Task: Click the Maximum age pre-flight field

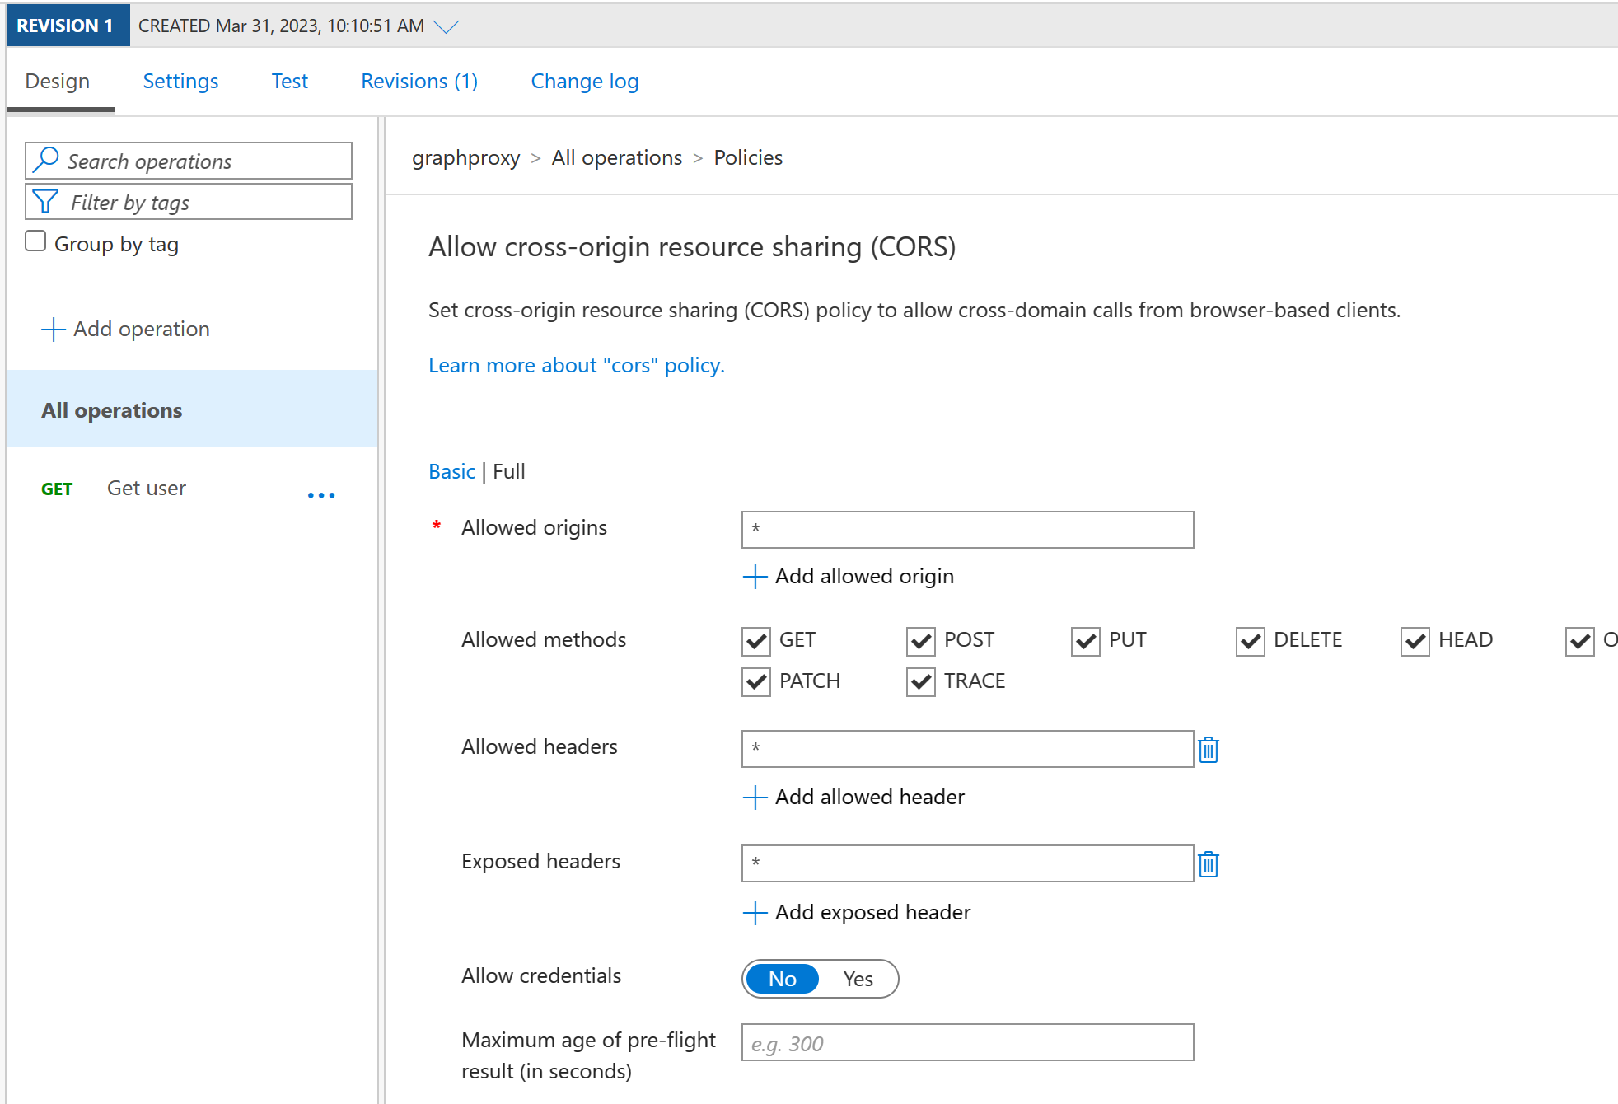Action: point(967,1043)
